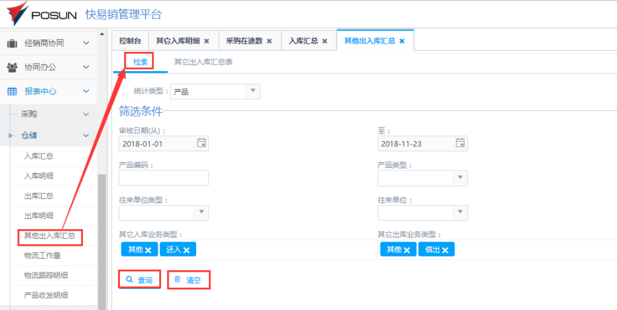Open calendar picker for end date
Viewport: 617px width, 310px height.
coord(461,144)
